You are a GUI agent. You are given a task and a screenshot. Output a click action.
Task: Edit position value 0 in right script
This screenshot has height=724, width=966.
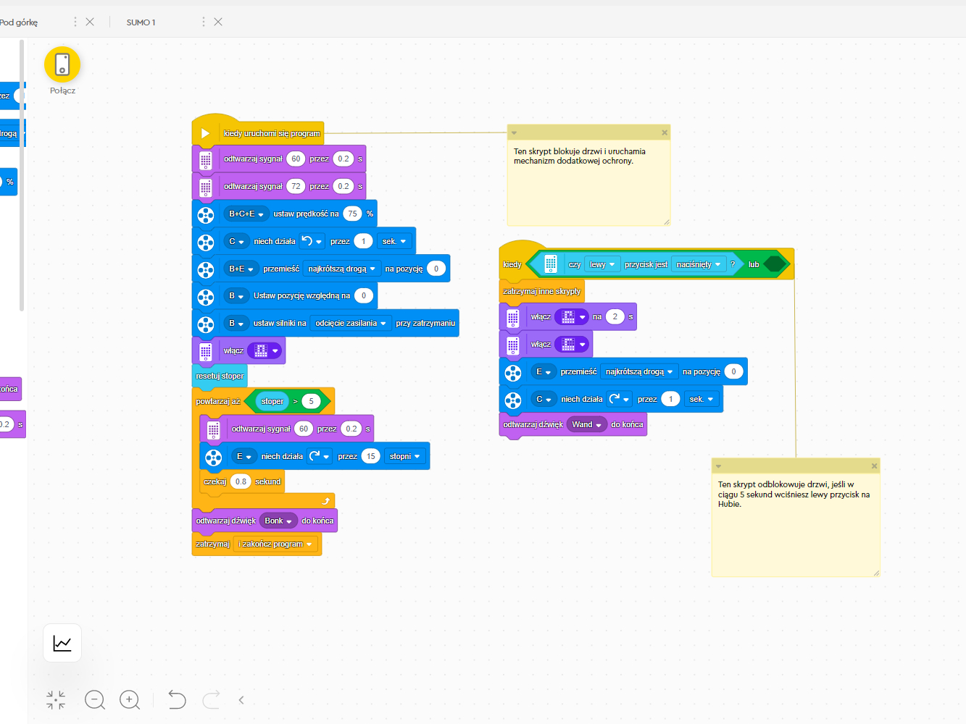pos(733,371)
